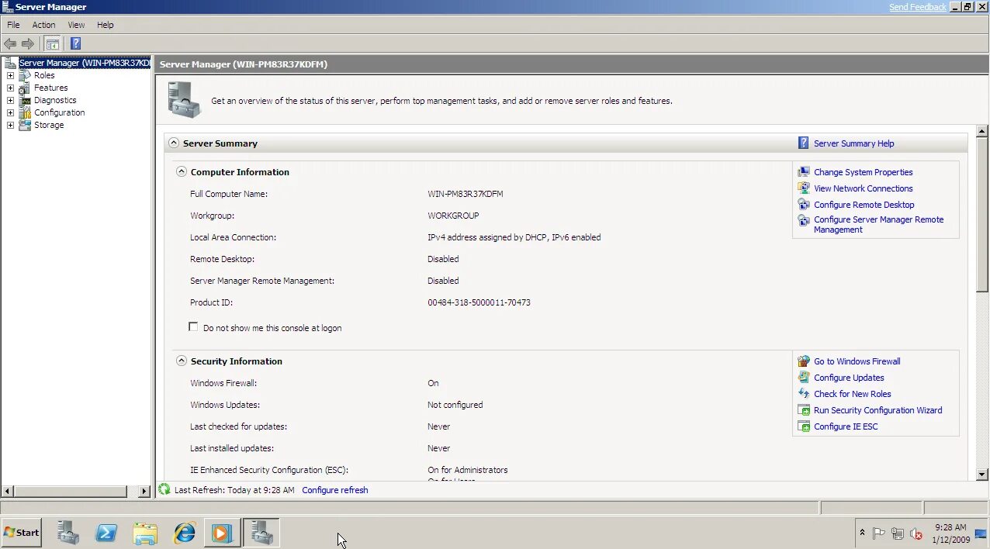Open the Run Security Configuration Wizard link
Screen dimensions: 990x549
pyautogui.click(x=877, y=410)
